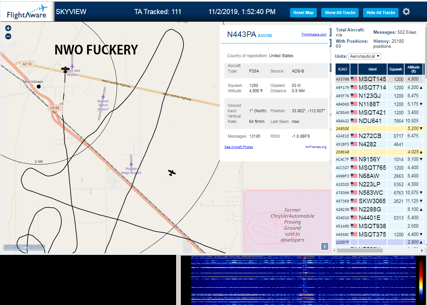Click the FlightAware logo
The height and width of the screenshot is (305, 427).
coord(27,11)
